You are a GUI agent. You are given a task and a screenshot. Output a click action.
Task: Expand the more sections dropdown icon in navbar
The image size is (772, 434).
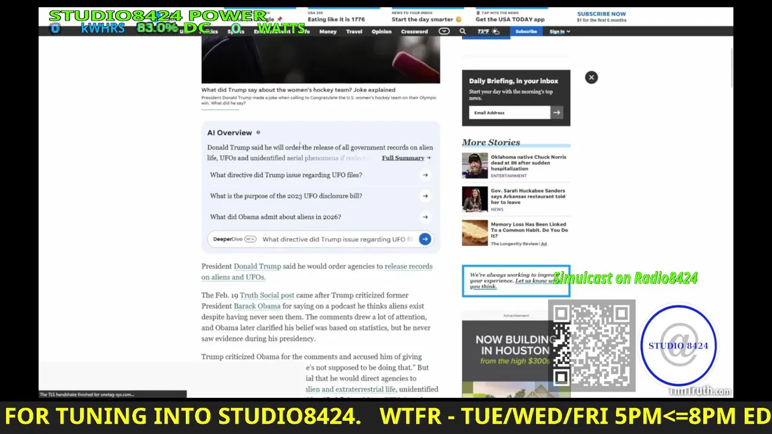pyautogui.click(x=444, y=31)
